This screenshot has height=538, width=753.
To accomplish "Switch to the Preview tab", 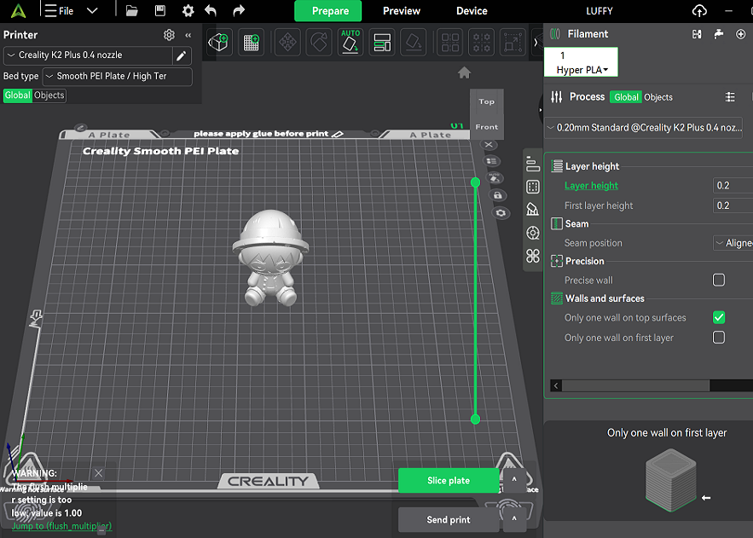I will tap(401, 11).
